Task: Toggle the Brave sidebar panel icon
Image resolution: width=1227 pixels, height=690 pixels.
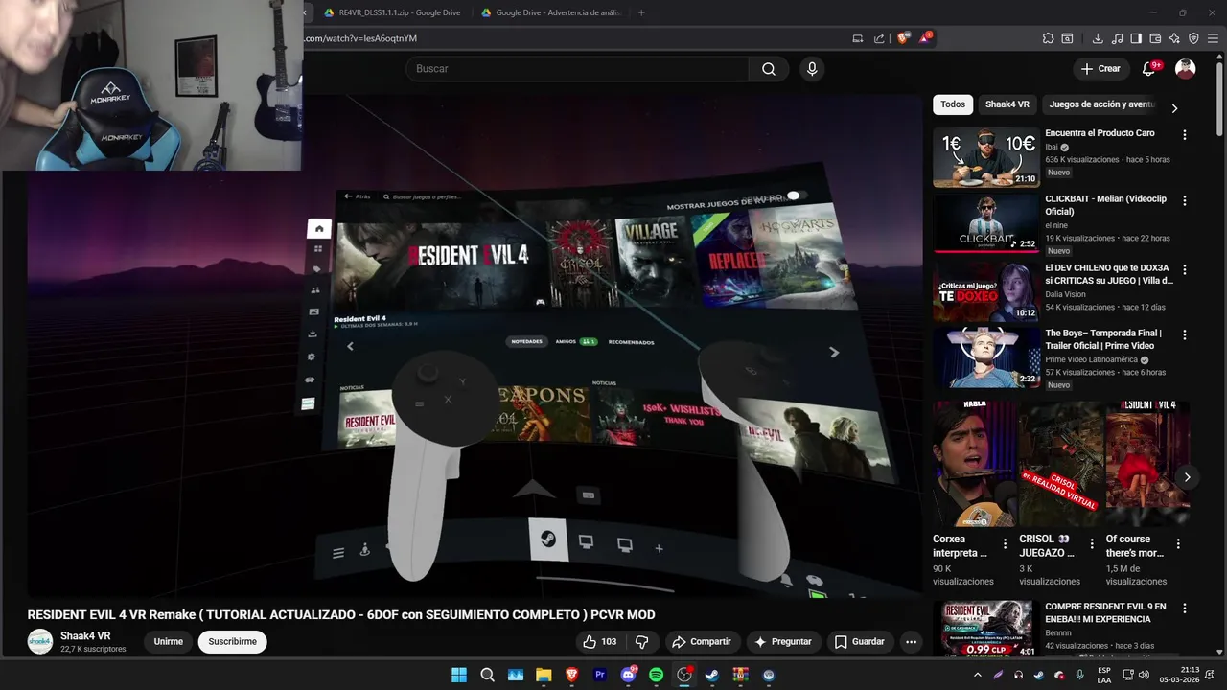Action: click(1136, 38)
